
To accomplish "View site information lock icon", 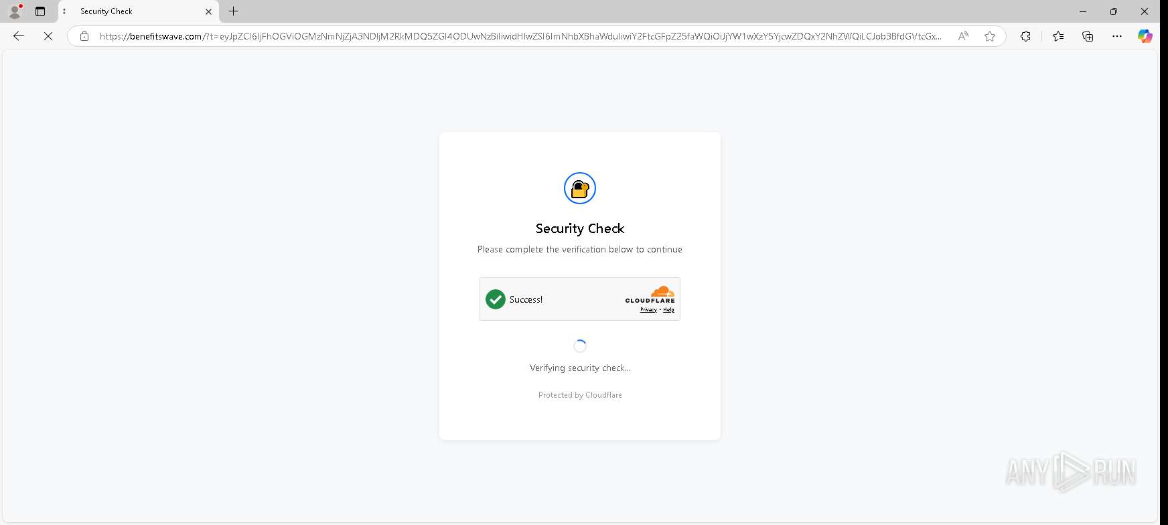I will coord(84,36).
